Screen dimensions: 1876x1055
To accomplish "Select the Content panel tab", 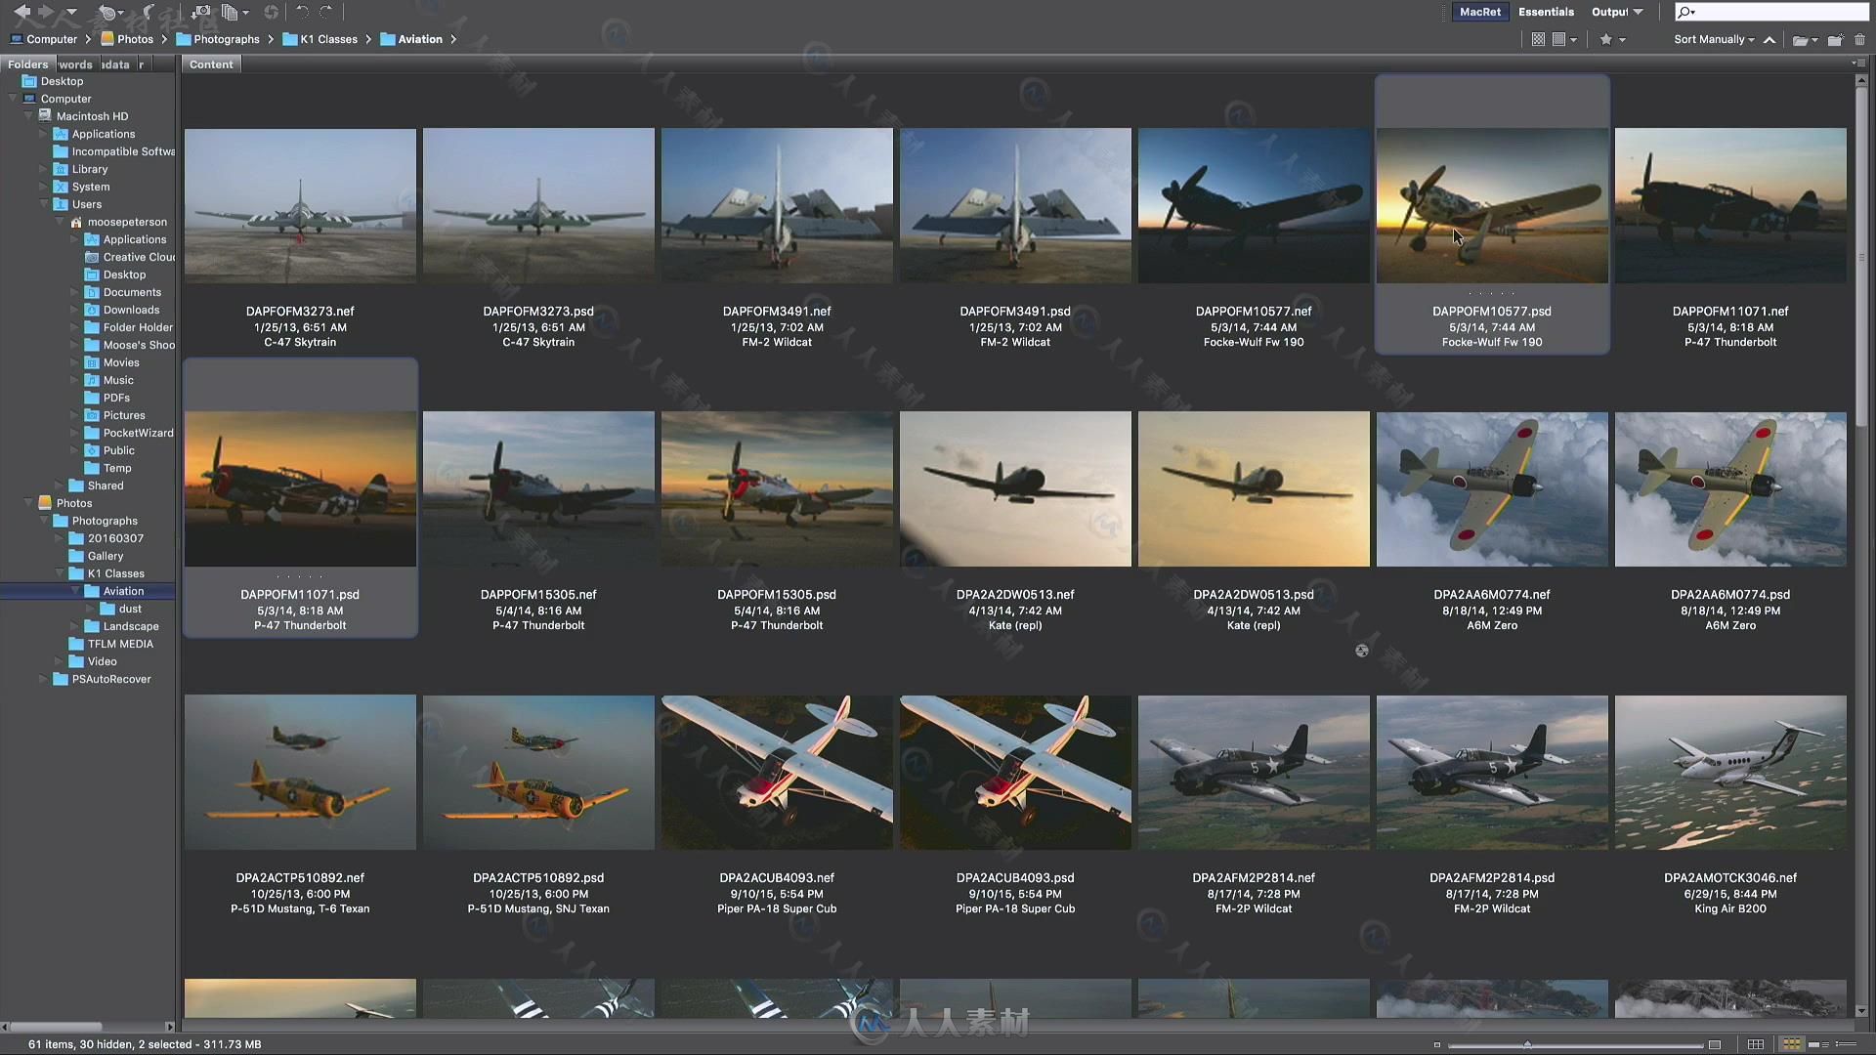I will click(x=211, y=64).
